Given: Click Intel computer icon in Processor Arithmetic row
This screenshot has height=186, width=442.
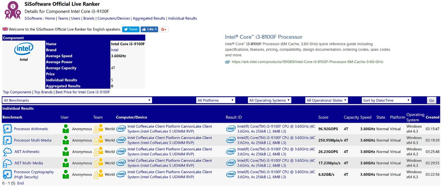Looking at the screenshot, I should tap(121, 129).
